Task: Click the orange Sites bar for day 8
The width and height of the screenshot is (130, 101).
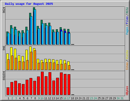Action: [35, 60]
